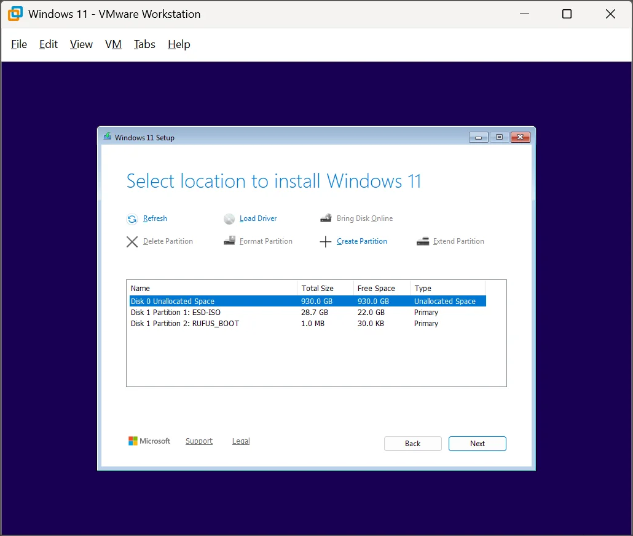633x536 pixels.
Task: Open the View menu
Action: tap(81, 44)
